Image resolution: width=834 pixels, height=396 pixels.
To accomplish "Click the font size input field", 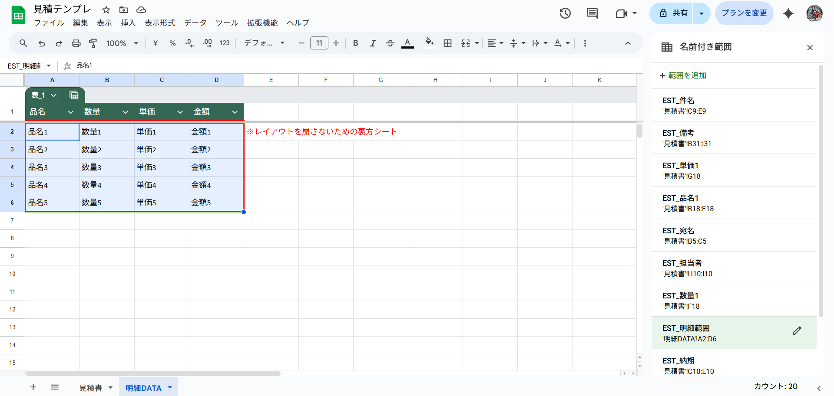I will [319, 43].
